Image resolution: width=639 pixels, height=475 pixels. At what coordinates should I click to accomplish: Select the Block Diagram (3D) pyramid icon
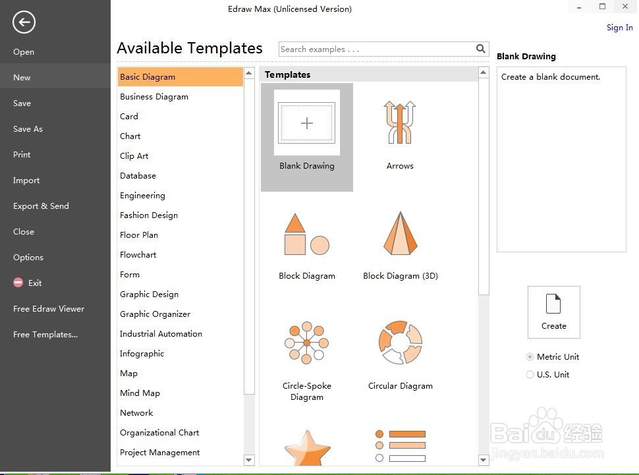pos(400,233)
